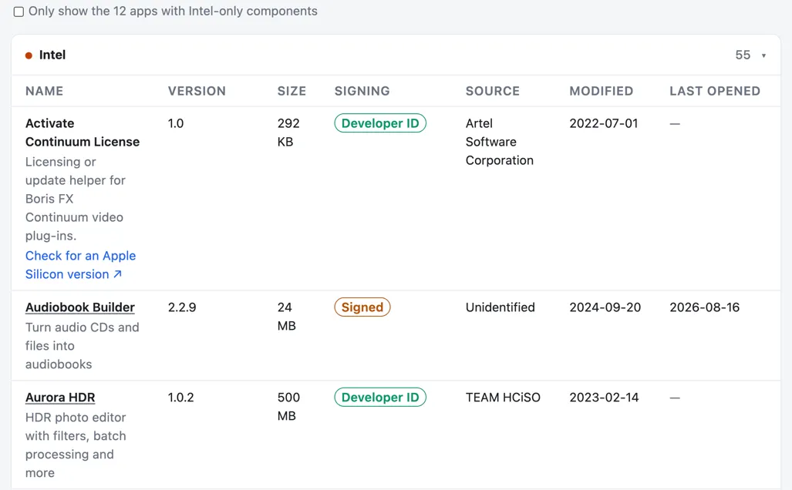Click Developer ID badge for Activate Continuum License
Image resolution: width=792 pixels, height=490 pixels.
click(380, 123)
